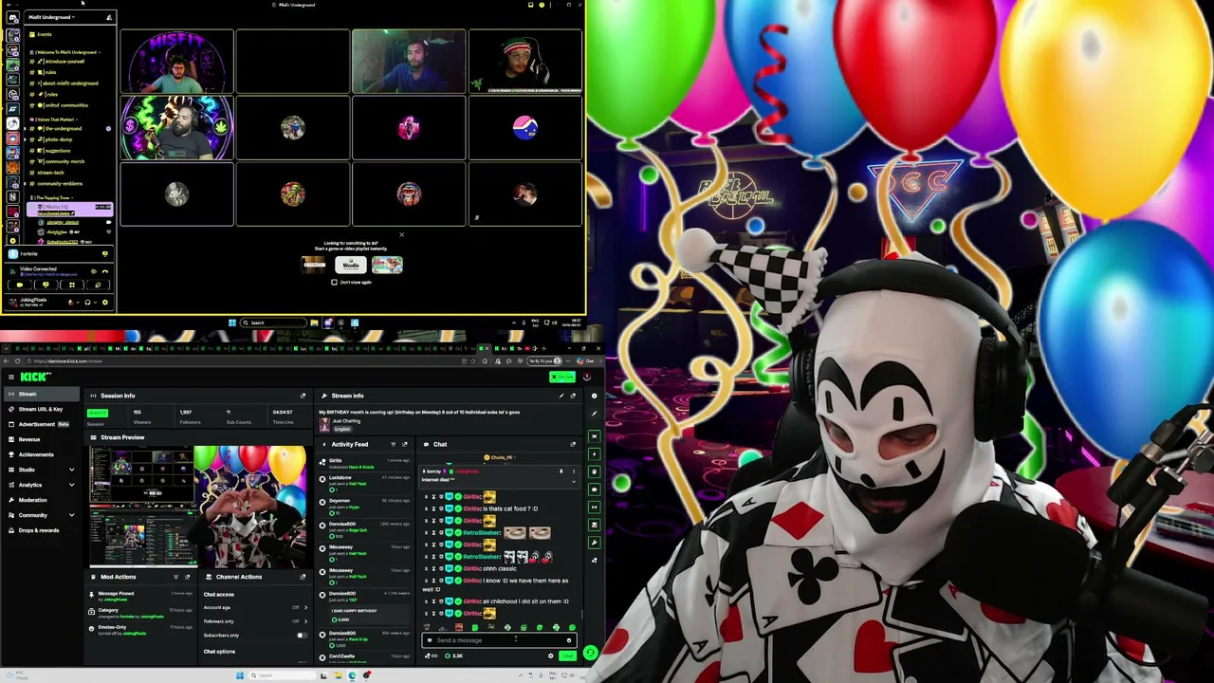This screenshot has width=1214, height=683.
Task: Open emote picker in chat input
Action: 568,640
